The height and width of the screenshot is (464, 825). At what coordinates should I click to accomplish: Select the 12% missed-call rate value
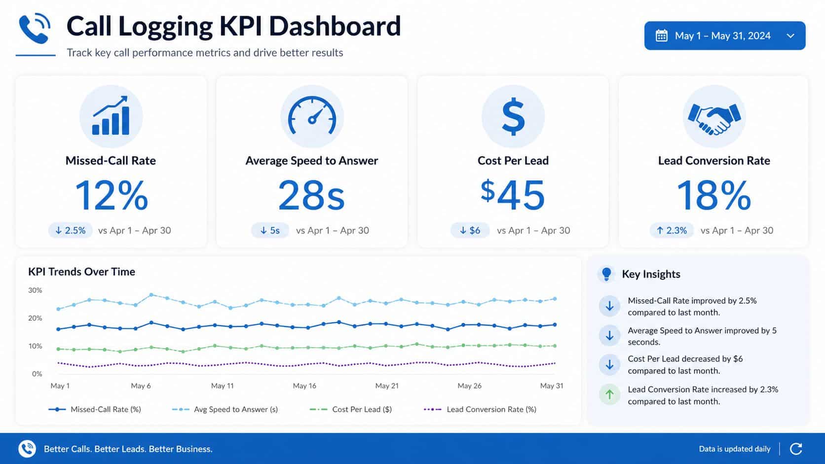pyautogui.click(x=111, y=195)
